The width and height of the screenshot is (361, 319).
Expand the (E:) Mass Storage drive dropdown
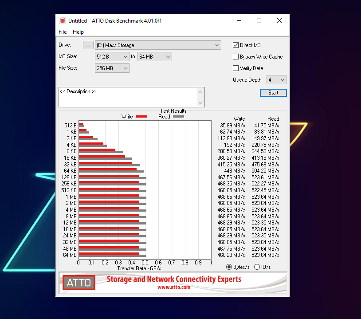[158, 45]
